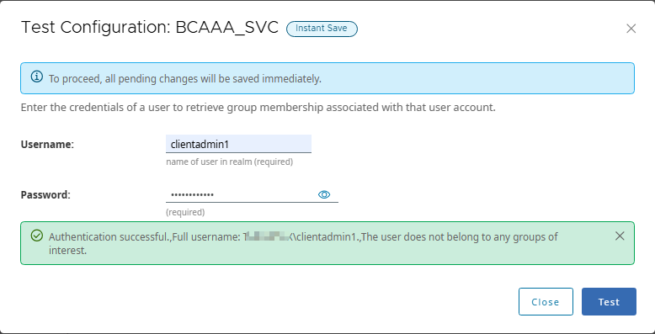Screen dimensions: 655x334
Task: Close the Test Configuration dialog with the X
Action: [x=631, y=29]
